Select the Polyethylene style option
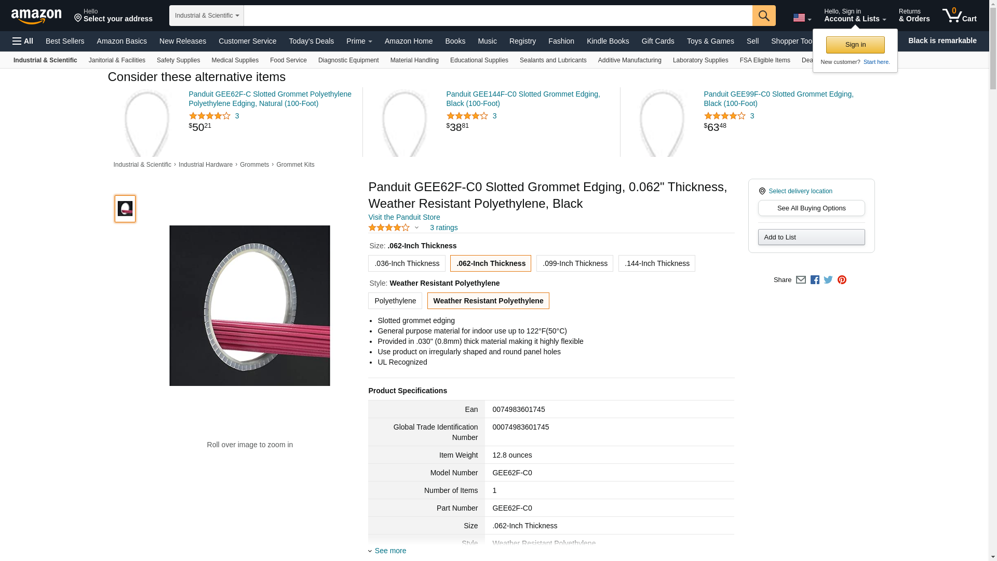 [395, 301]
